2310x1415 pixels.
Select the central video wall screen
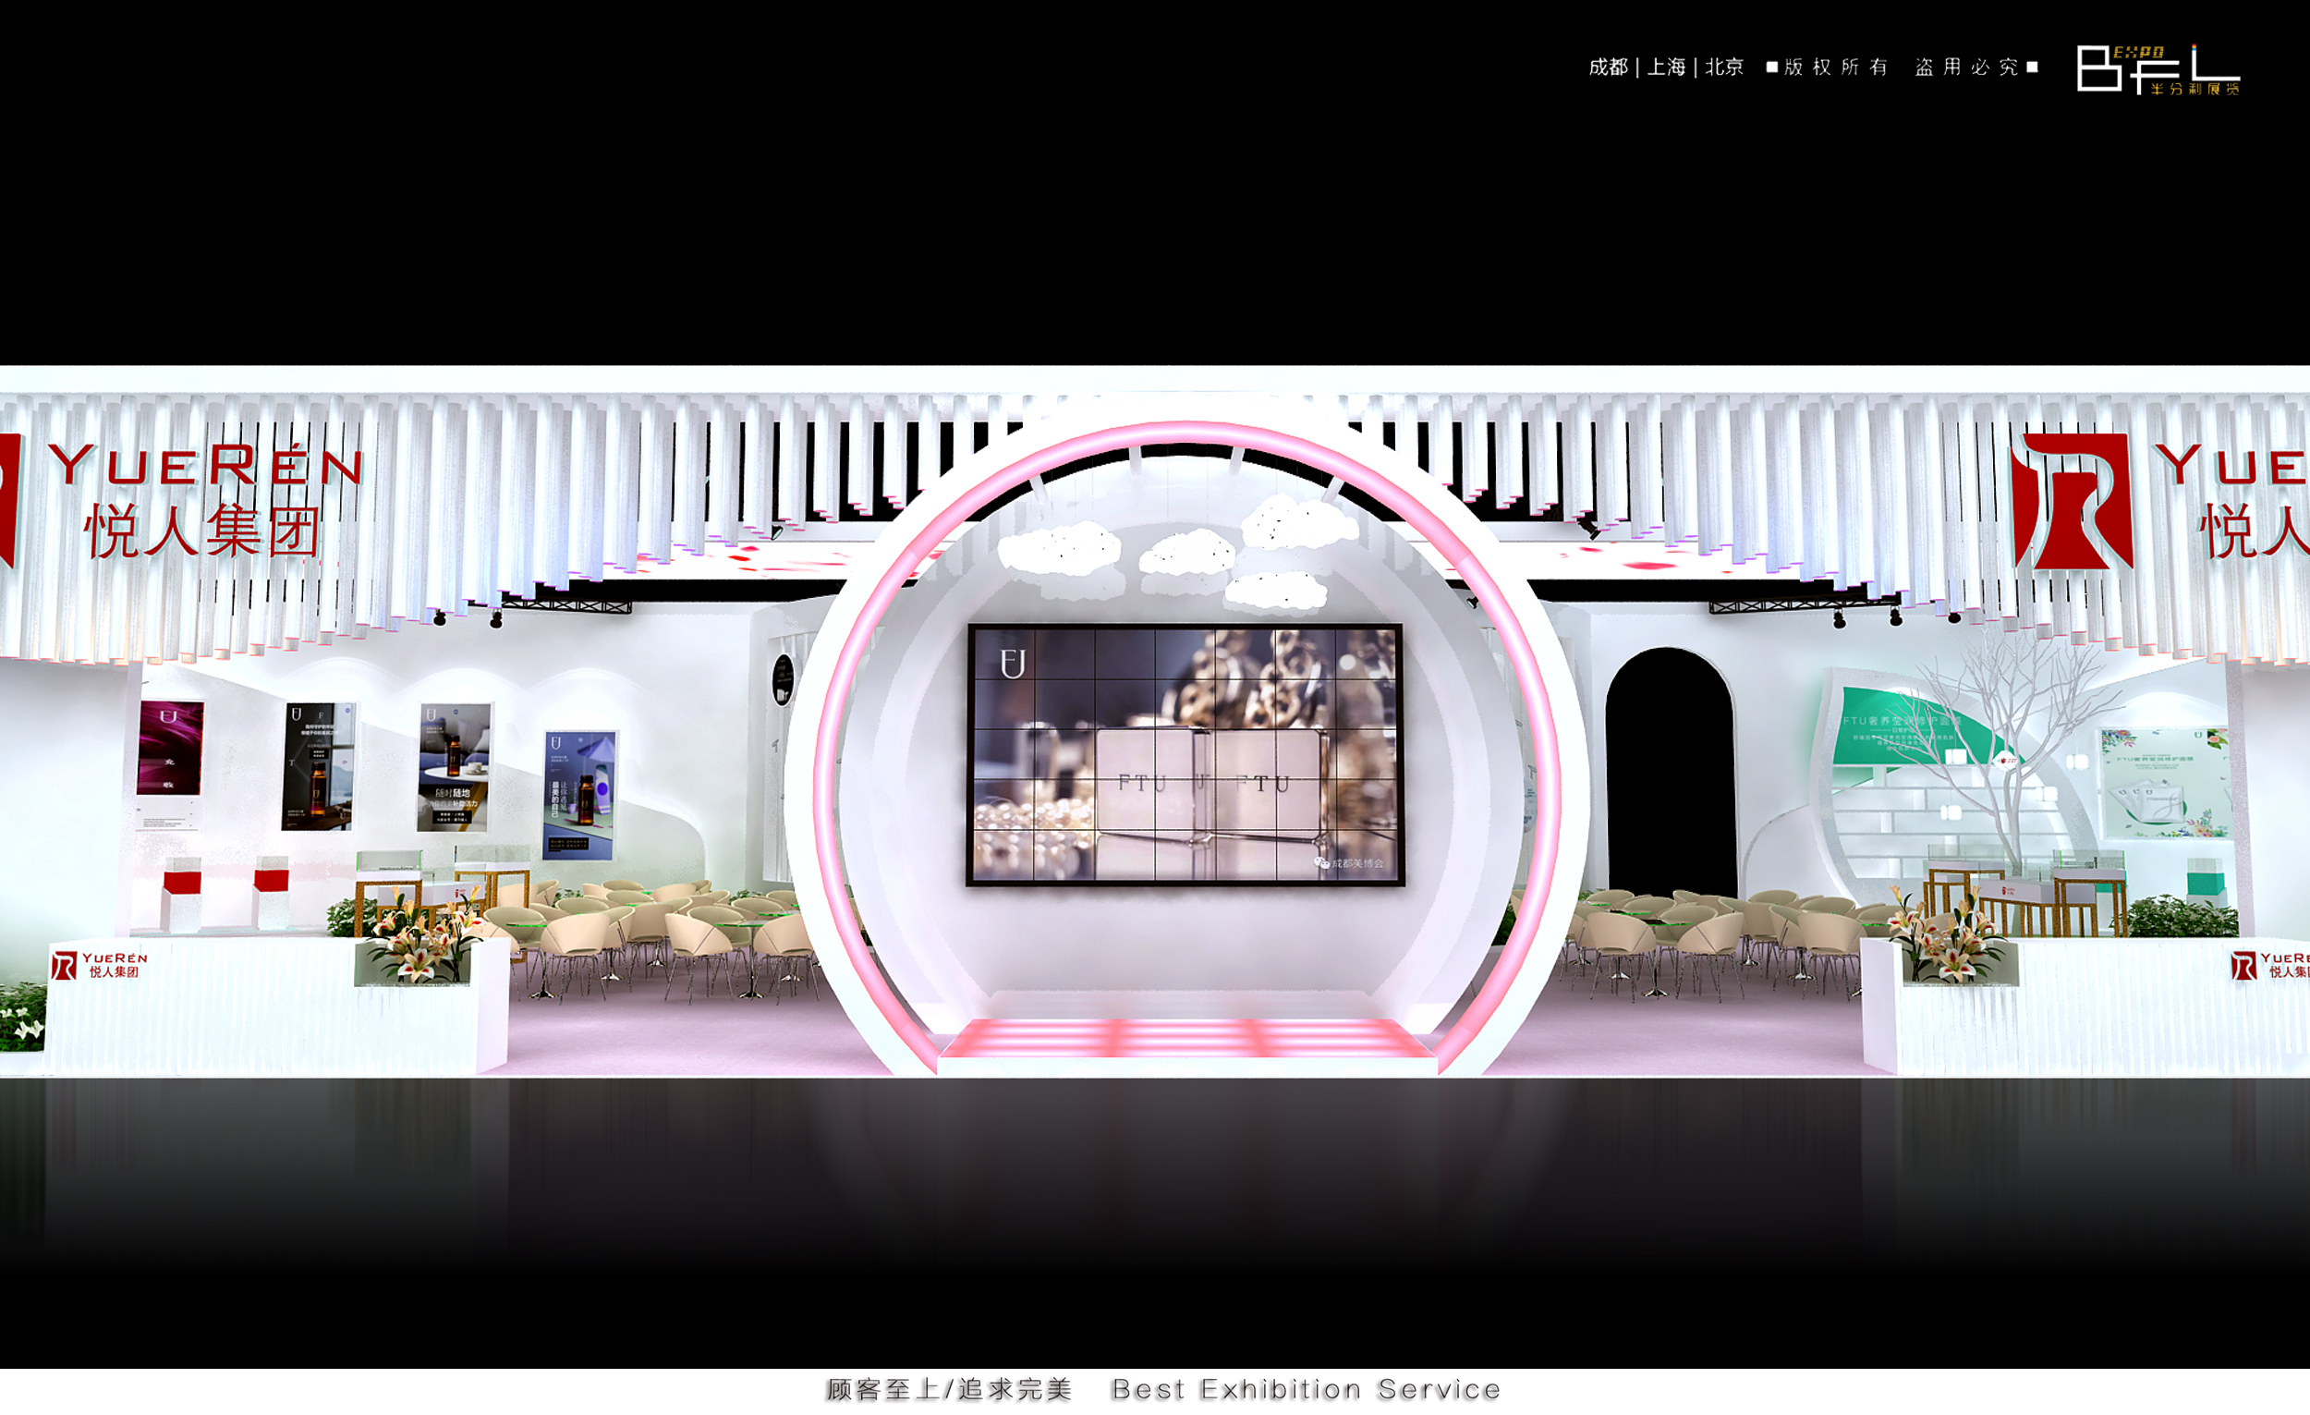tap(1185, 755)
